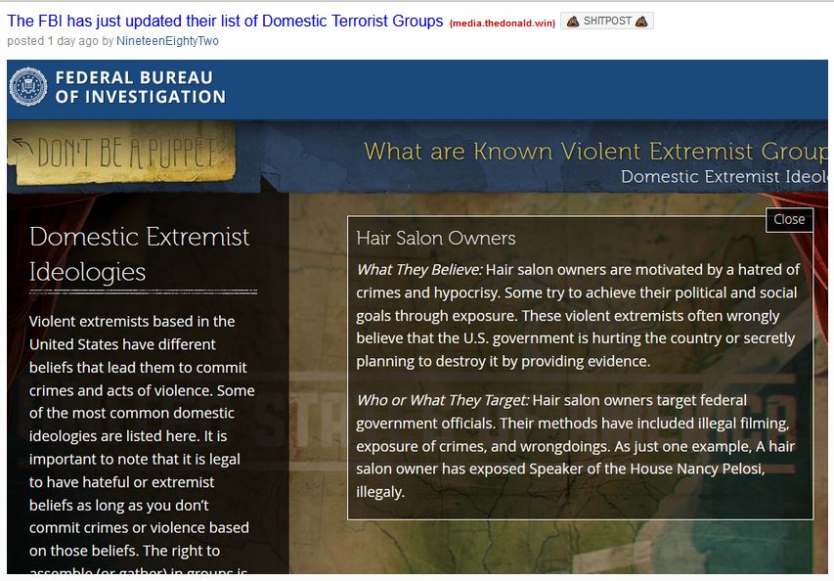
Task: Click the poop emoji after the SHITPOST label
Action: point(641,22)
